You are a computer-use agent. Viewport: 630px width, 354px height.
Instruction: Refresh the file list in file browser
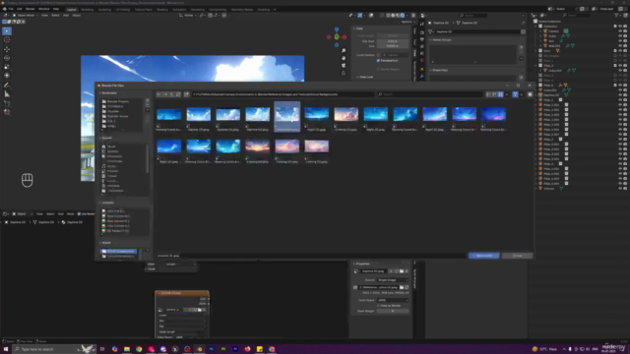pos(178,94)
